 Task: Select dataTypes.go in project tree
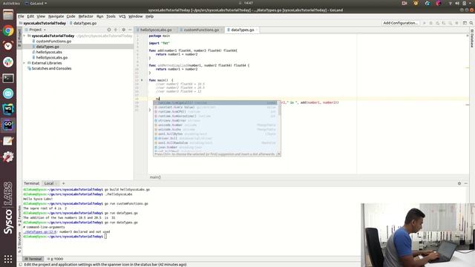(47, 47)
